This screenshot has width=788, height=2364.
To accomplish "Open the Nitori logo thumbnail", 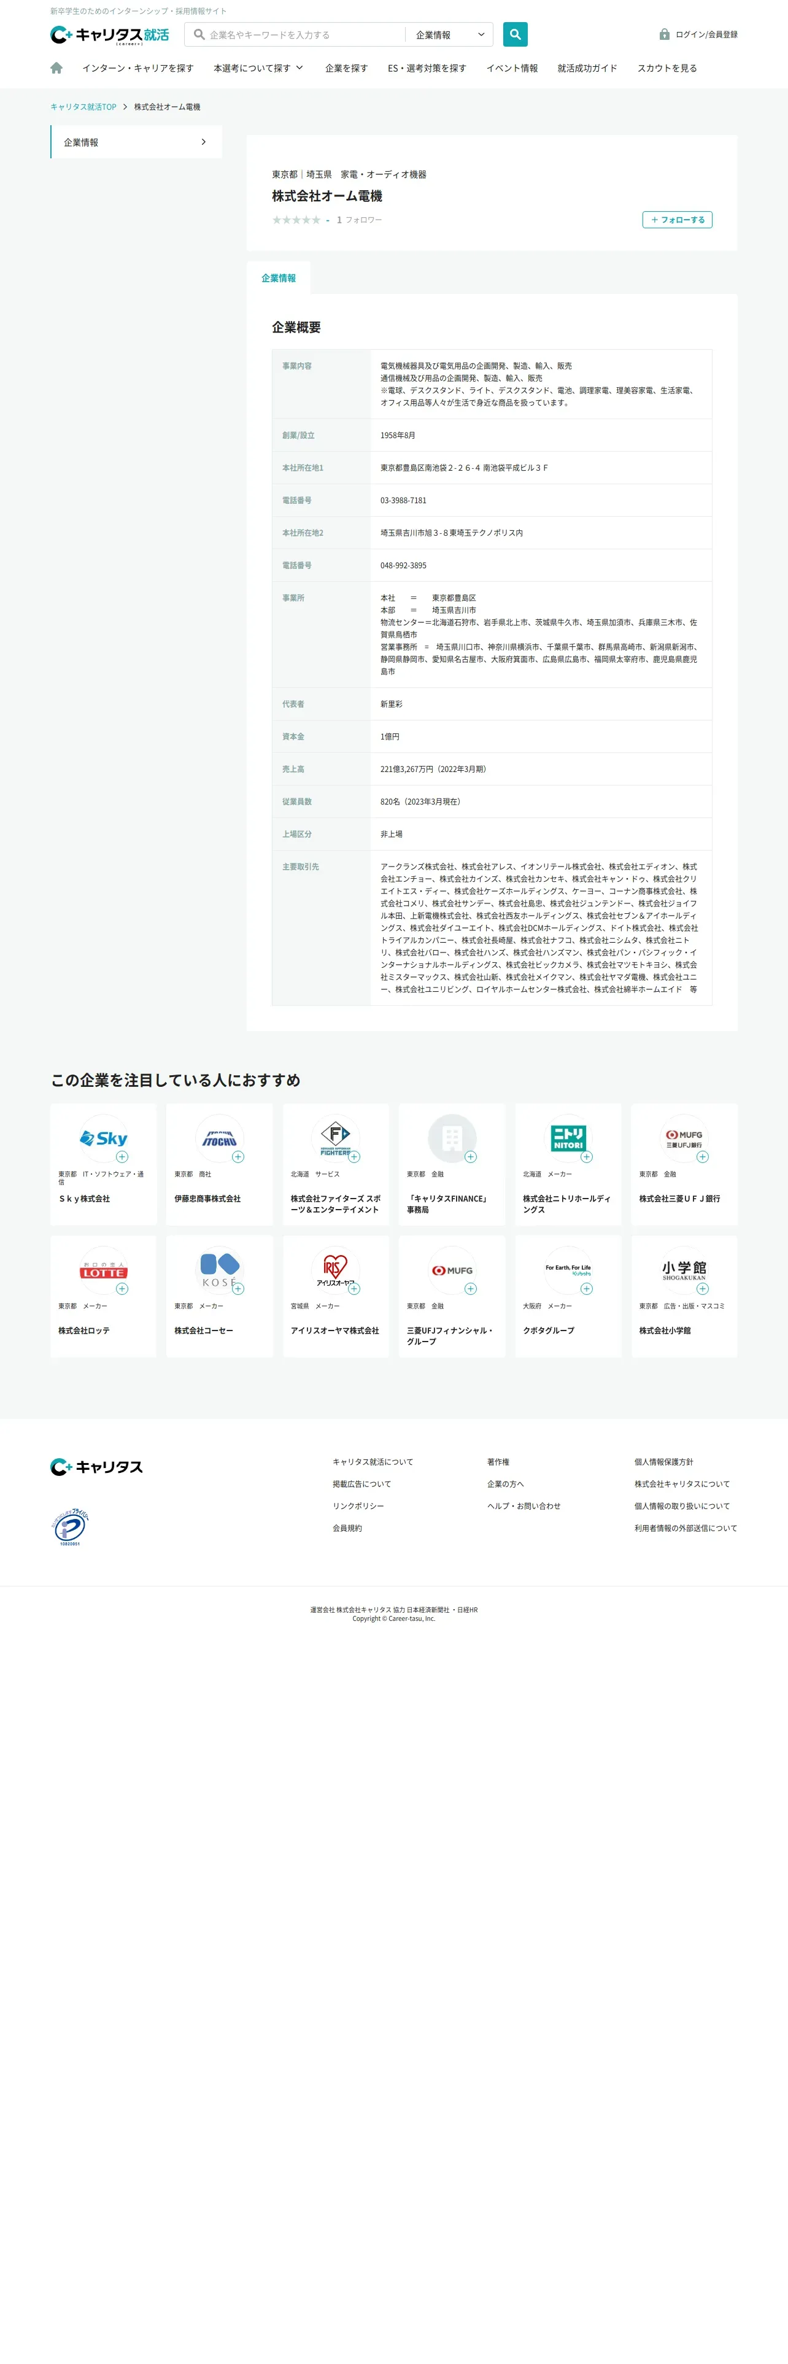I will pyautogui.click(x=568, y=1139).
